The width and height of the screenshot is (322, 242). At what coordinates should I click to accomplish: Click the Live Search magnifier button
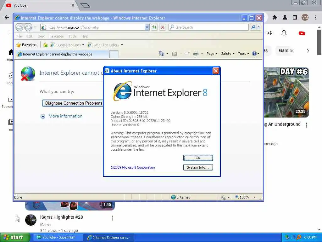(253, 27)
